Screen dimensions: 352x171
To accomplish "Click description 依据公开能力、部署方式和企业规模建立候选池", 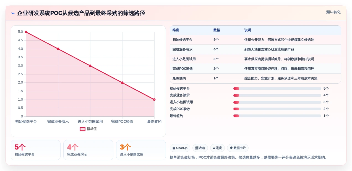I will click(x=279, y=40).
